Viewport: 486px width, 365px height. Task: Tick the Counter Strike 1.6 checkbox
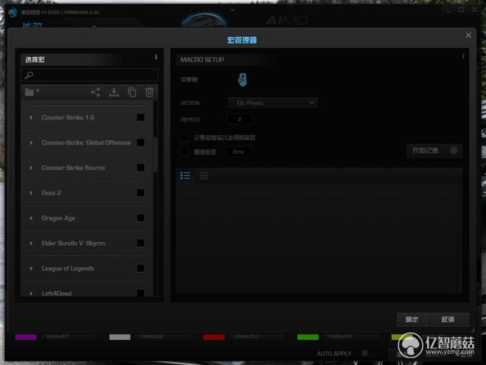coord(140,117)
